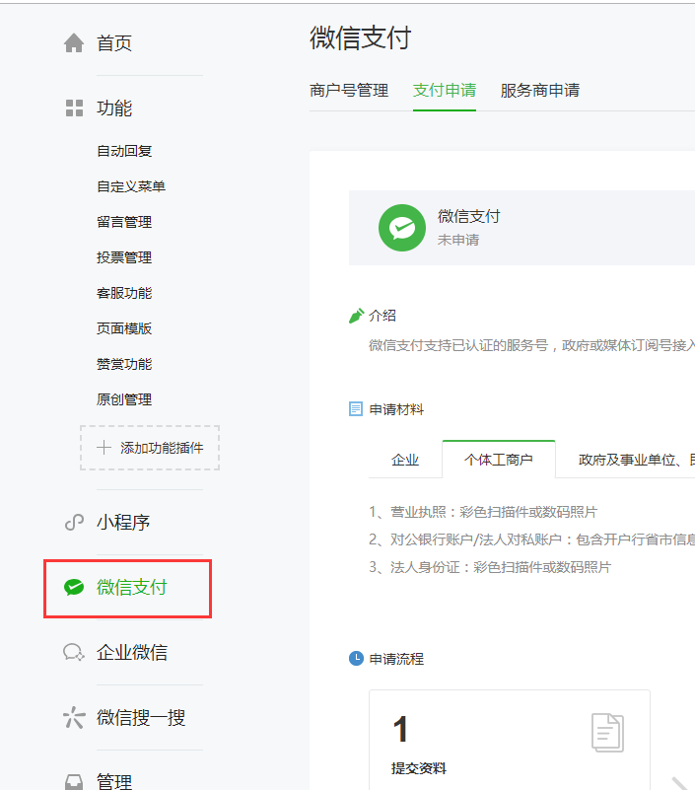Screen dimensions: 695x790
Task: Open the 功能 section label
Action: 114,108
